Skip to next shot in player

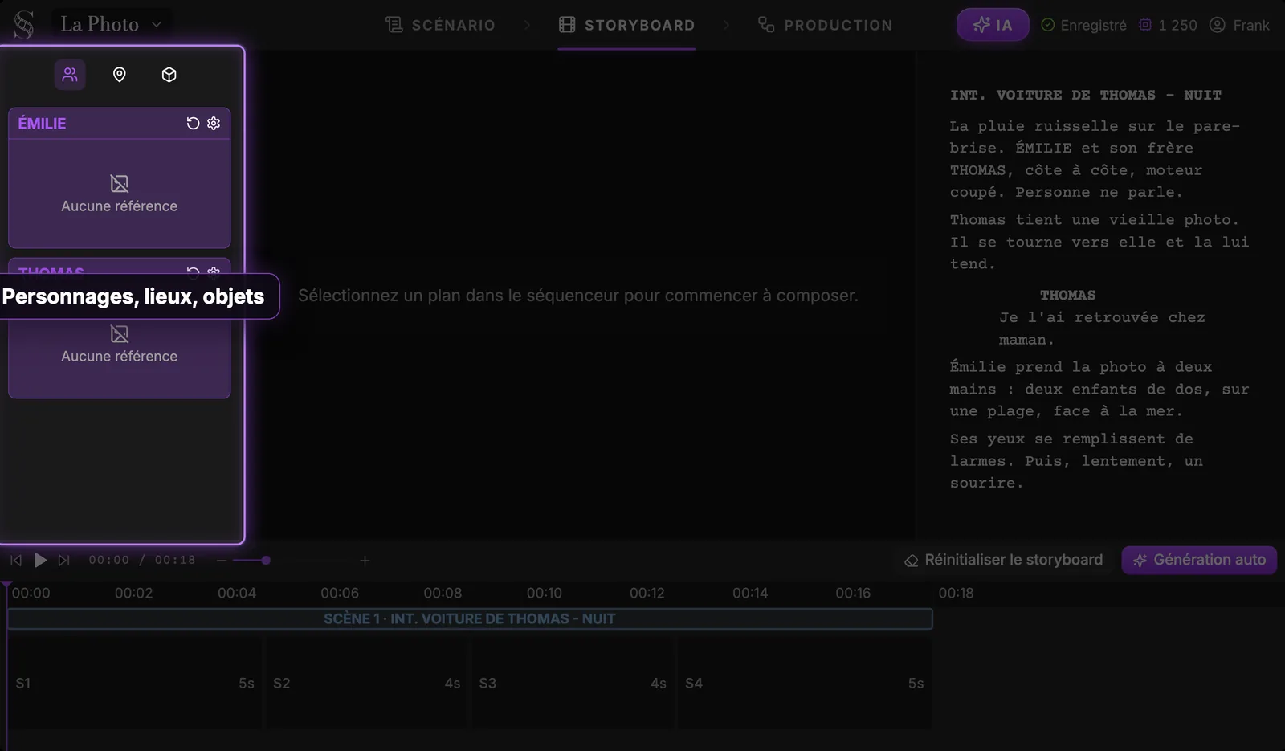(64, 560)
